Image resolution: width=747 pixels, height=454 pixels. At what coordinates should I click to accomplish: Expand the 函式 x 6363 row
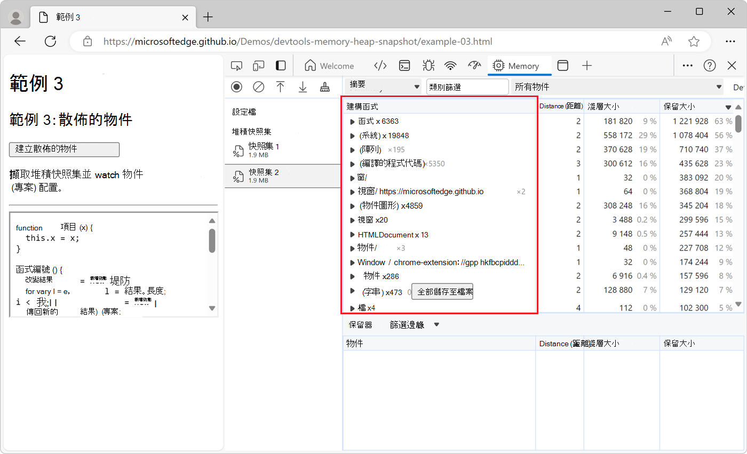(352, 122)
